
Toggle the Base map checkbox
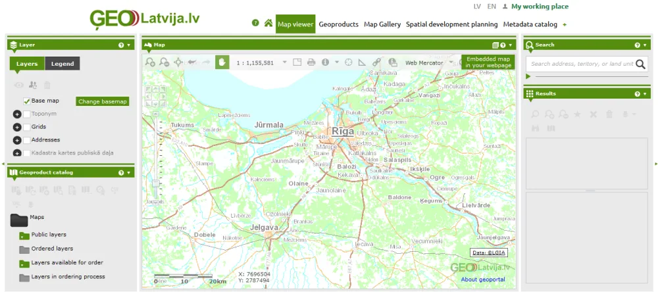coord(27,101)
